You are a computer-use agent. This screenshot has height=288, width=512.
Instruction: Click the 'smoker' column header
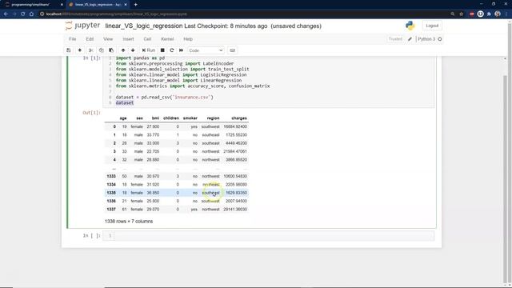point(190,118)
